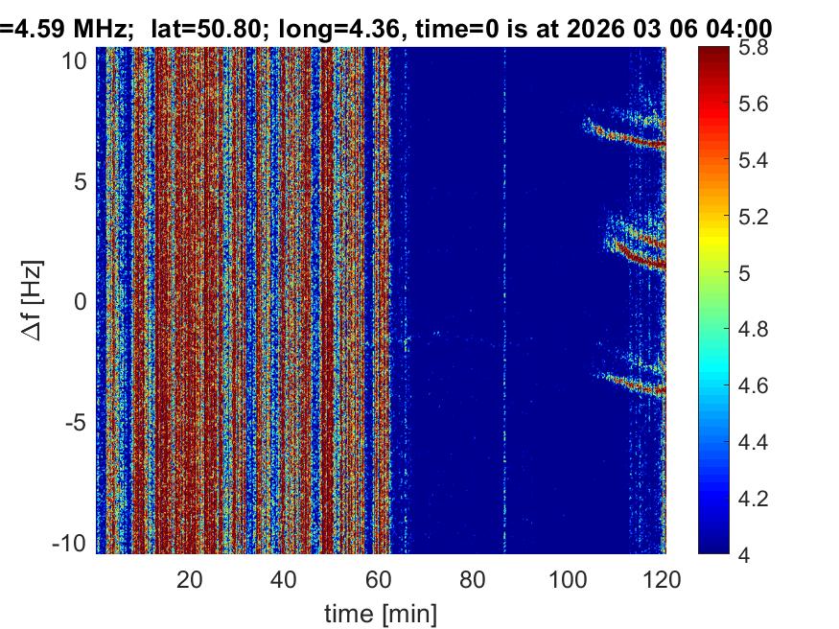Click the 20 tick on the time axis
The width and height of the screenshot is (839, 629).
[190, 578]
